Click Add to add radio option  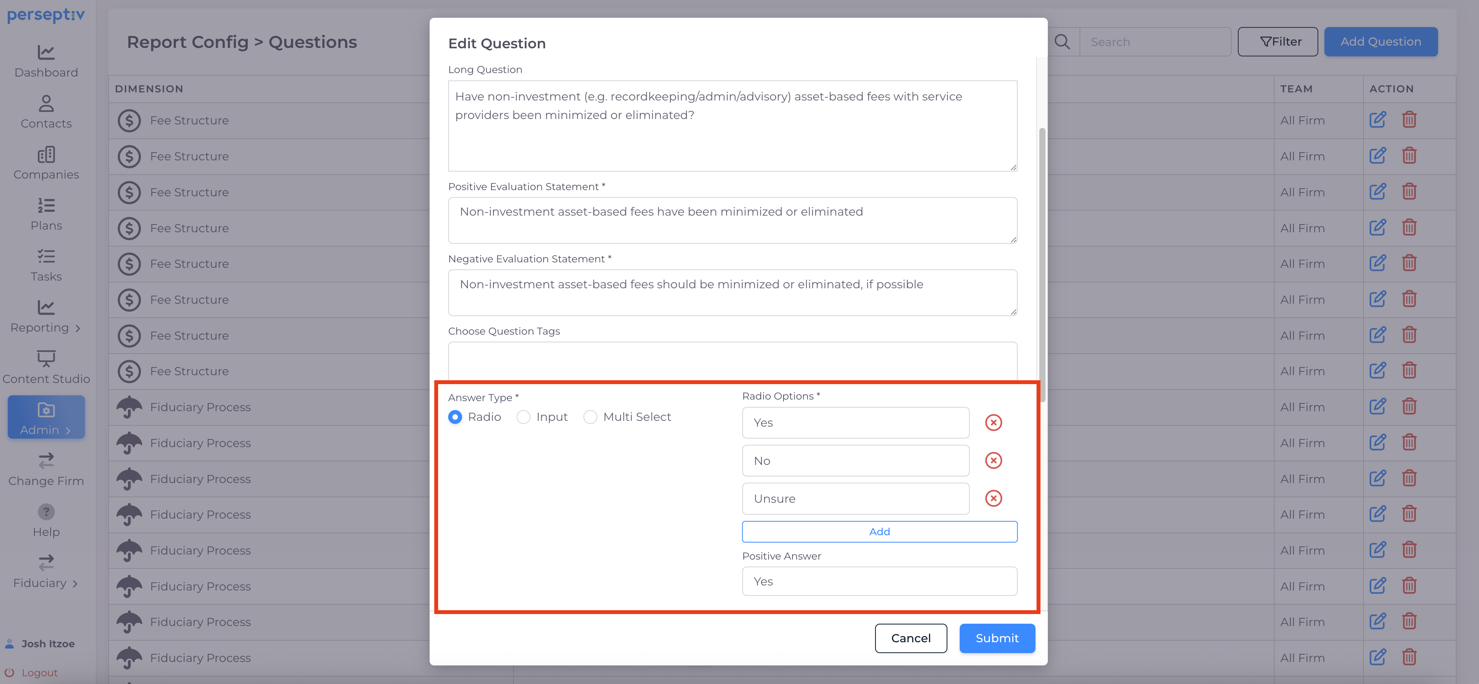(879, 532)
